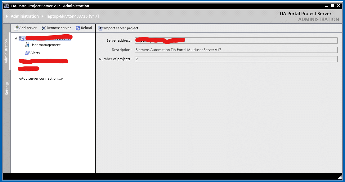Close the Administration window
This screenshot has width=345, height=182.
[x=338, y=6]
